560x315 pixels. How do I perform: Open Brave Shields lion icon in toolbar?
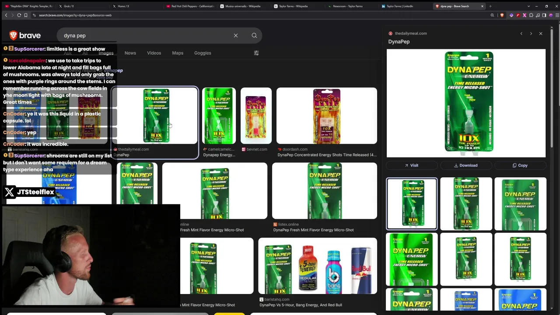click(502, 15)
